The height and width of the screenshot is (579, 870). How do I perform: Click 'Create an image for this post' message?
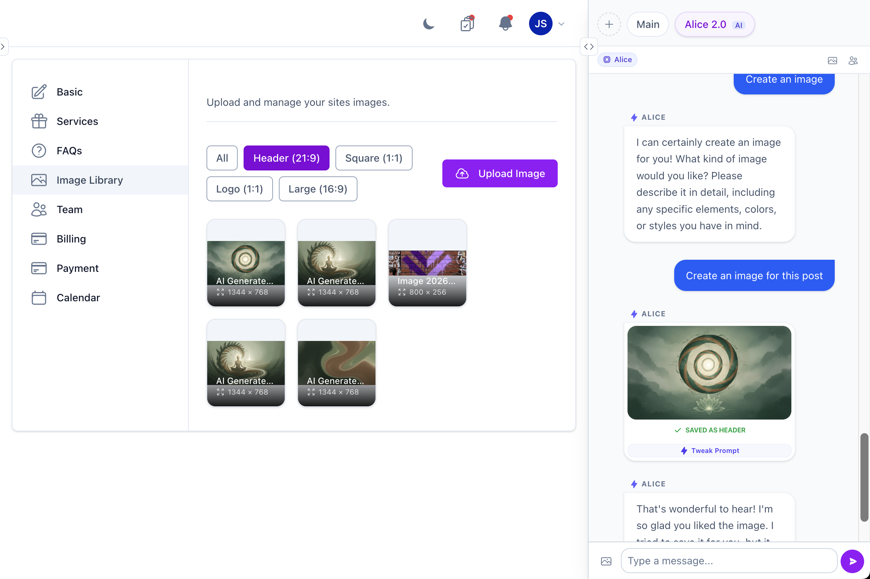[x=754, y=276]
